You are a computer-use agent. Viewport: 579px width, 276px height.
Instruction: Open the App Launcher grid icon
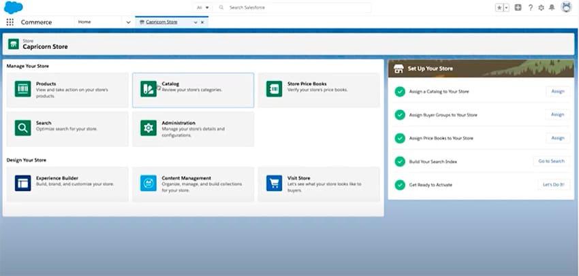tap(10, 22)
